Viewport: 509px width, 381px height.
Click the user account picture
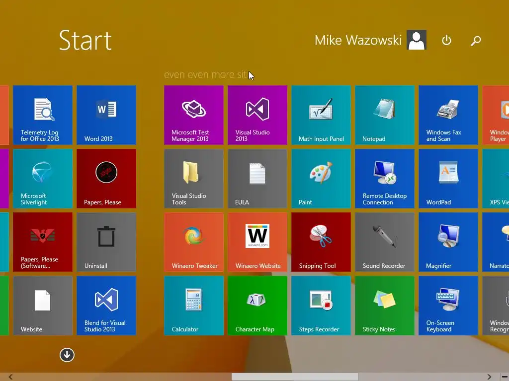pos(417,40)
